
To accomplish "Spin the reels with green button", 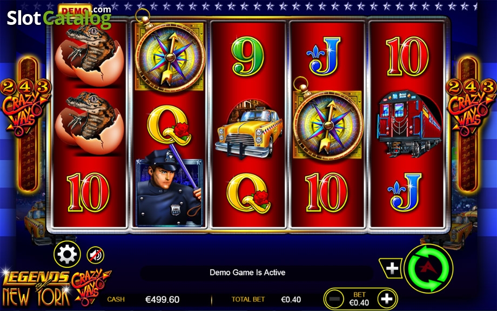I will pyautogui.click(x=429, y=268).
